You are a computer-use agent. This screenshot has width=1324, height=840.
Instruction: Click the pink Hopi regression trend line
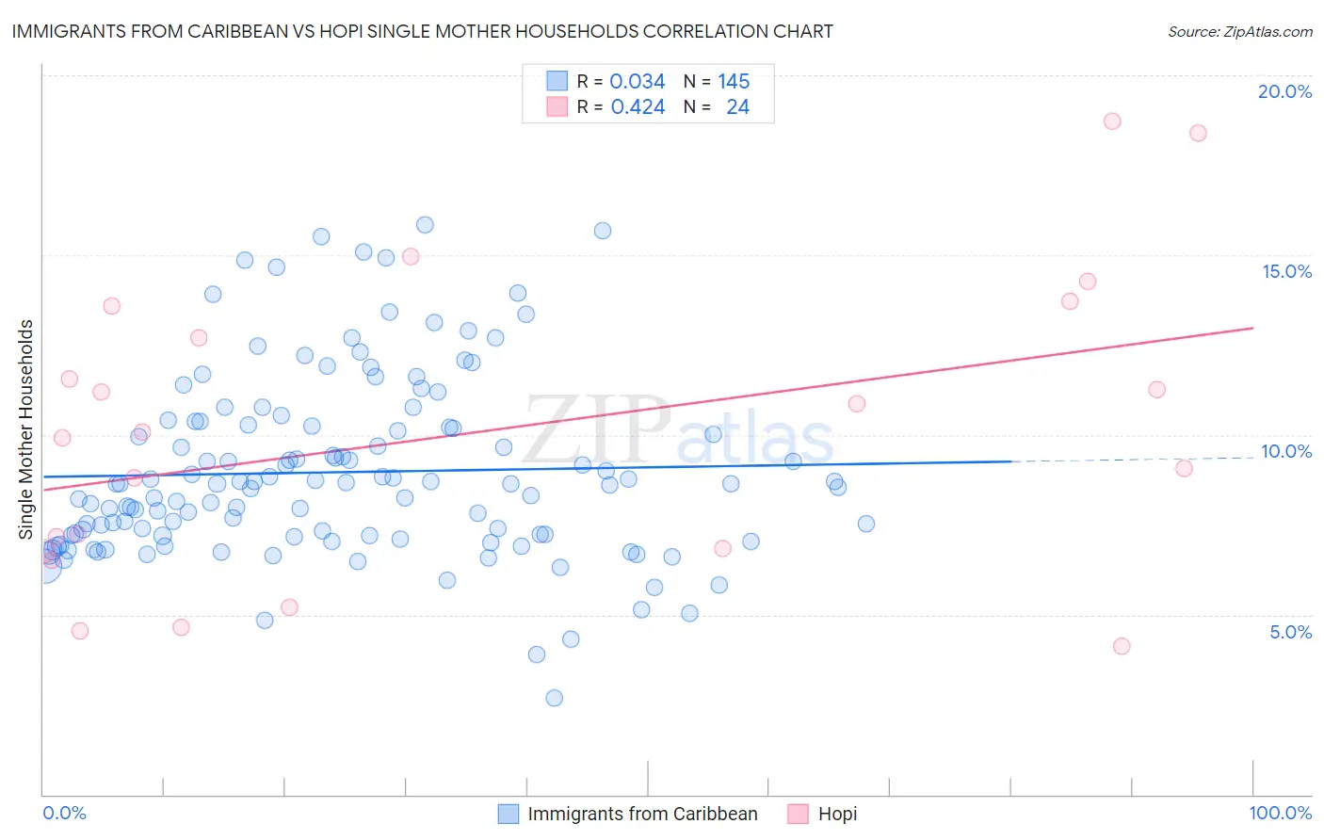(x=648, y=409)
